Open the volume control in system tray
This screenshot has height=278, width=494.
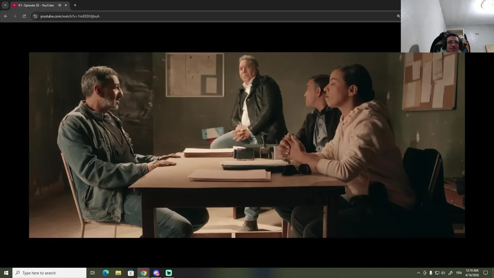(443, 273)
